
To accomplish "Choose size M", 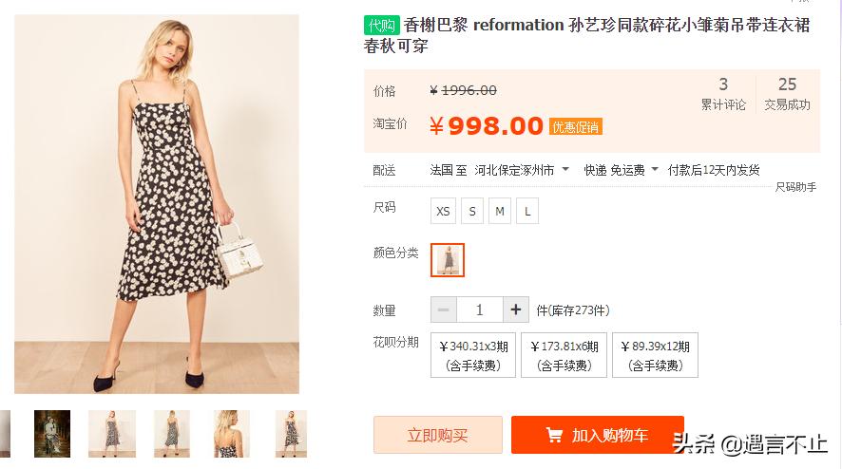I will click(x=500, y=211).
